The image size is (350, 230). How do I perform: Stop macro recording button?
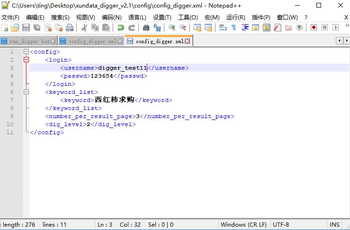coord(324,28)
